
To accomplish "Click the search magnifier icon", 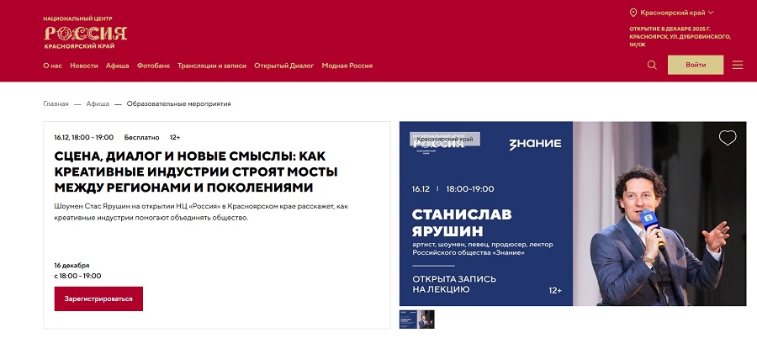I will 652,65.
